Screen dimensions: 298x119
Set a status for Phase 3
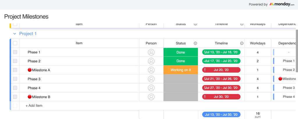(180, 79)
